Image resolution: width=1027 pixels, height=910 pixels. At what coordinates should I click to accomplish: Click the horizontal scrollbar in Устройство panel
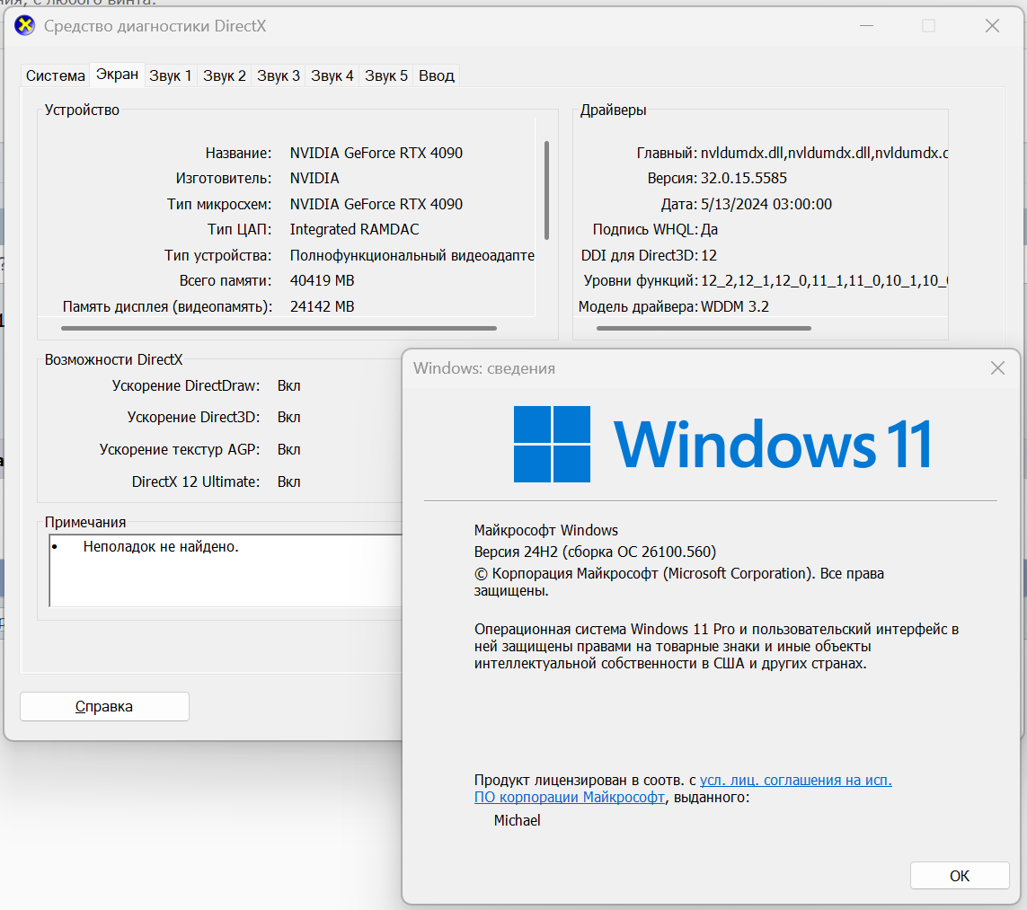279,328
